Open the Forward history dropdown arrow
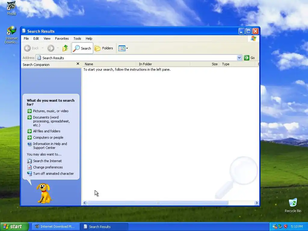This screenshot has width=308, height=231. (x=58, y=48)
